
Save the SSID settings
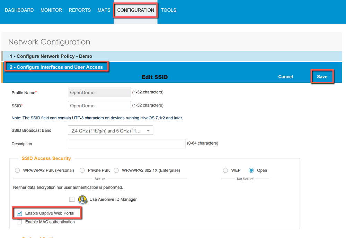pyautogui.click(x=322, y=77)
